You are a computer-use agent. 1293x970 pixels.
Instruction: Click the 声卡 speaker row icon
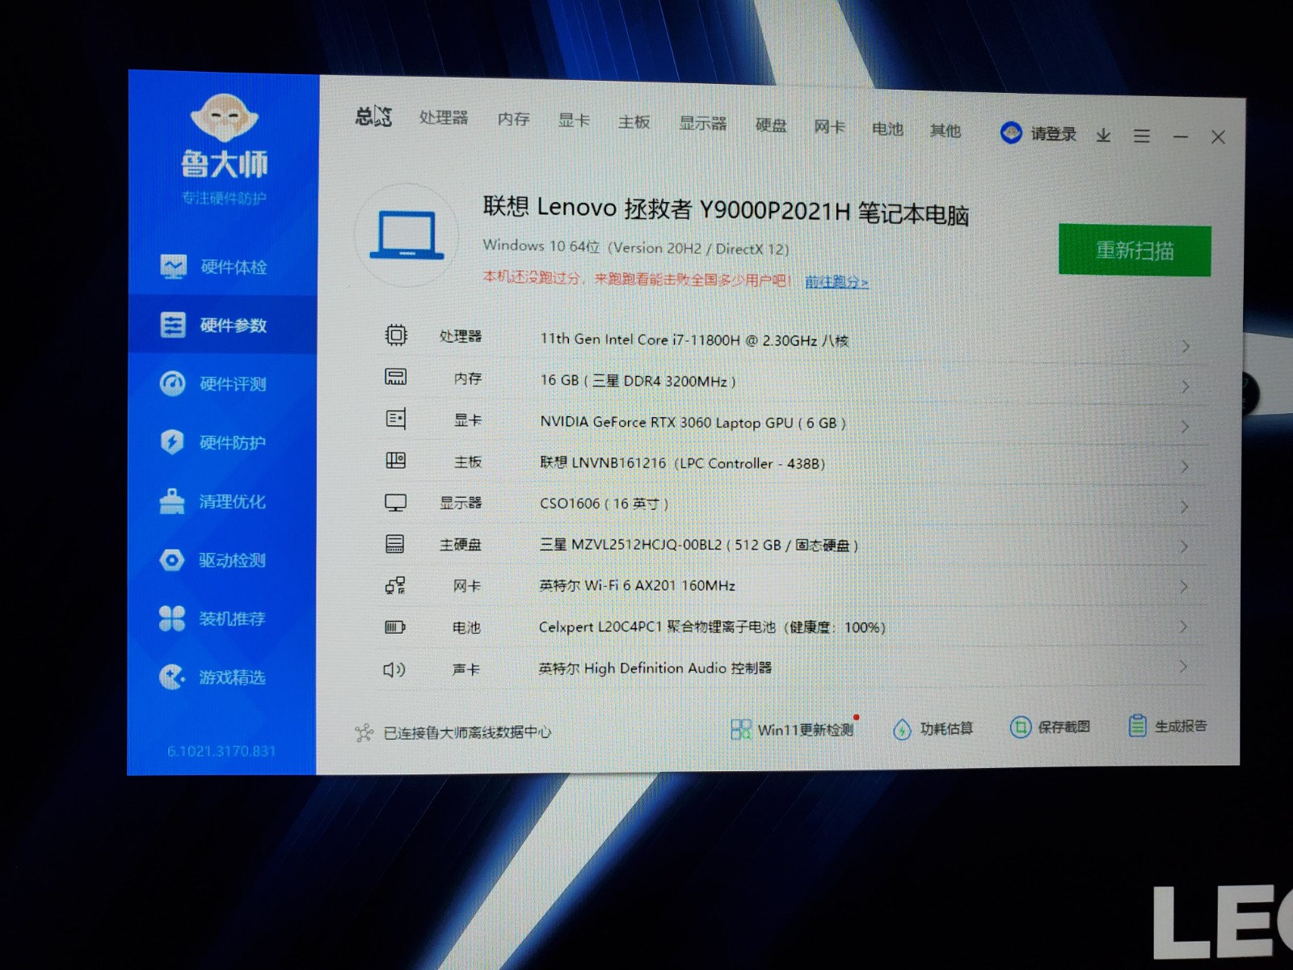click(394, 669)
